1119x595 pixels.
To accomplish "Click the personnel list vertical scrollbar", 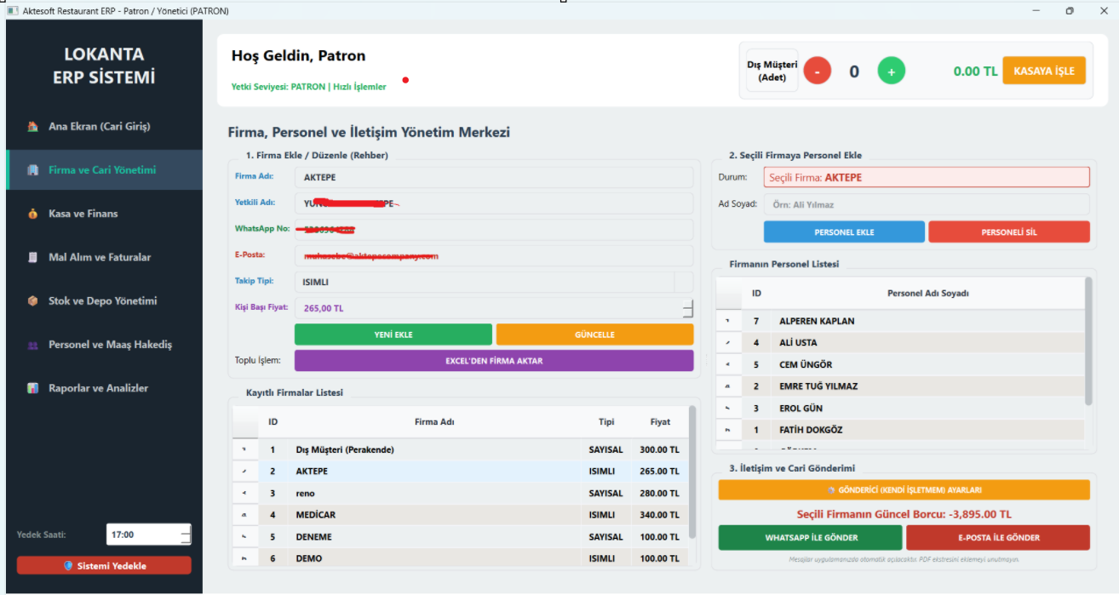I will [x=1088, y=342].
